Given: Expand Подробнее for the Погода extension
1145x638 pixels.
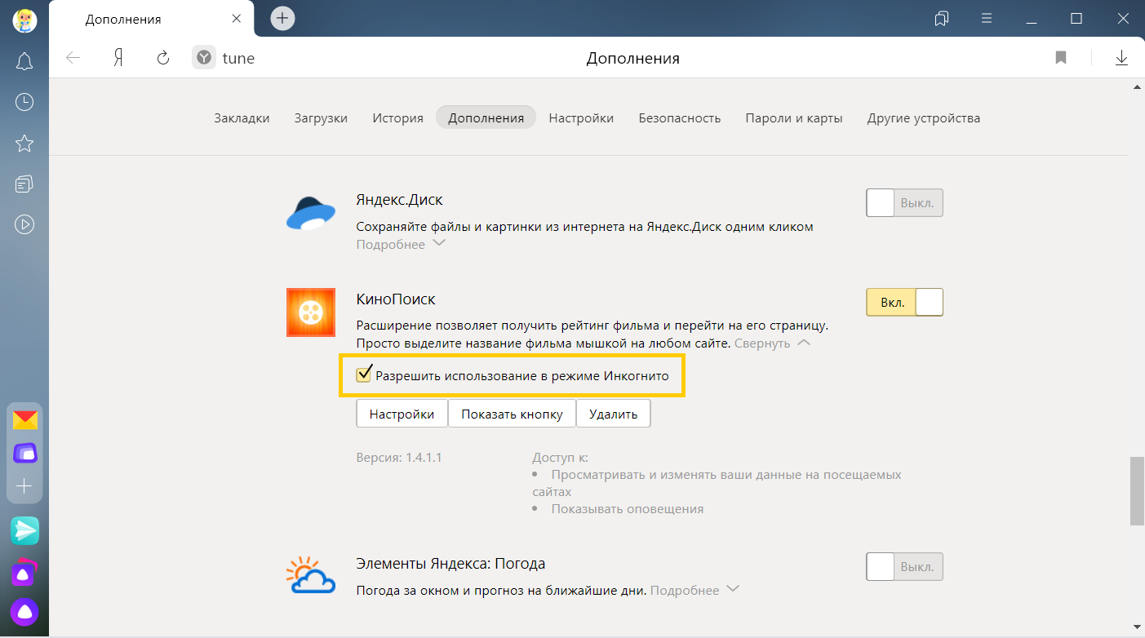Looking at the screenshot, I should pyautogui.click(x=695, y=590).
